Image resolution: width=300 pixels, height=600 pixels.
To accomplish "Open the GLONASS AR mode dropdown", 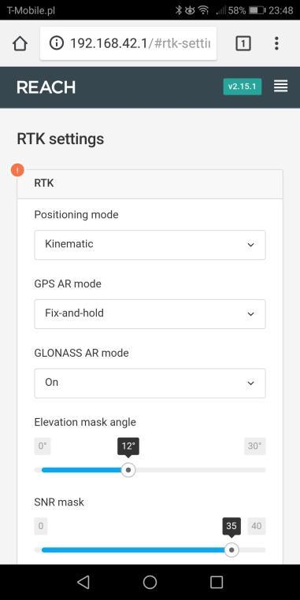I will (150, 383).
